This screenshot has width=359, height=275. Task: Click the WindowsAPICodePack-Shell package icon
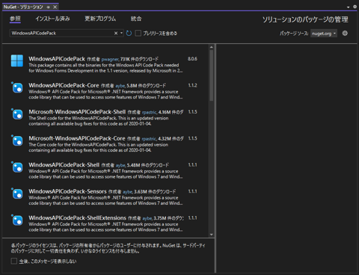click(x=17, y=167)
